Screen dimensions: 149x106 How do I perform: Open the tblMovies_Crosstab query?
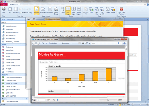(x=12, y=42)
